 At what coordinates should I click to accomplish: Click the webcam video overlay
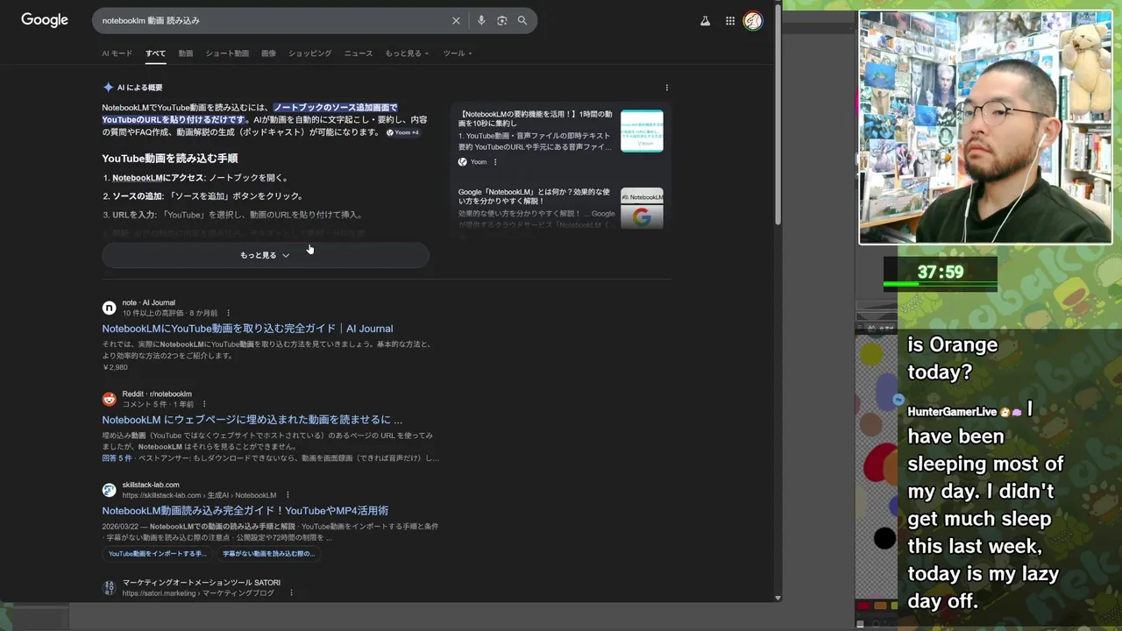point(985,127)
